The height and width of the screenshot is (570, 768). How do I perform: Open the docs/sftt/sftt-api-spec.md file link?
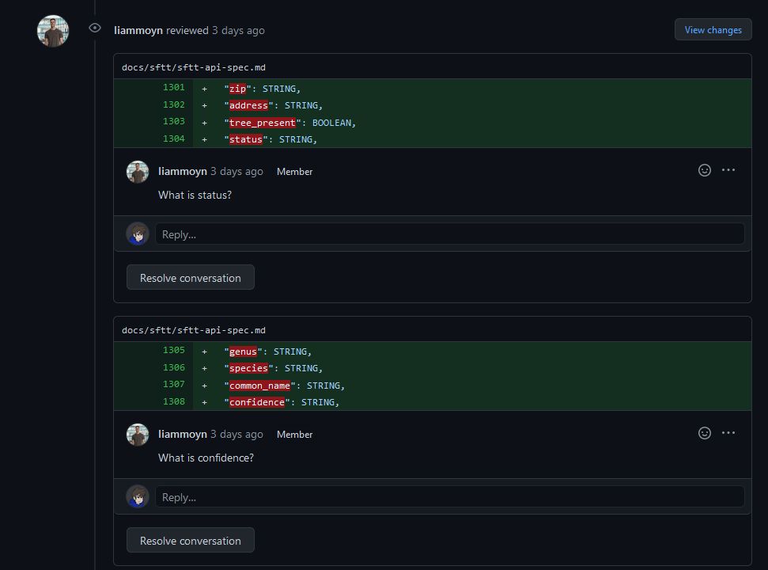click(x=195, y=67)
